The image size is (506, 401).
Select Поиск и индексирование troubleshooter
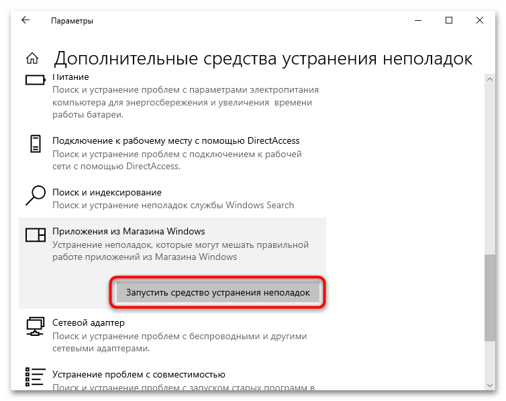point(107,192)
